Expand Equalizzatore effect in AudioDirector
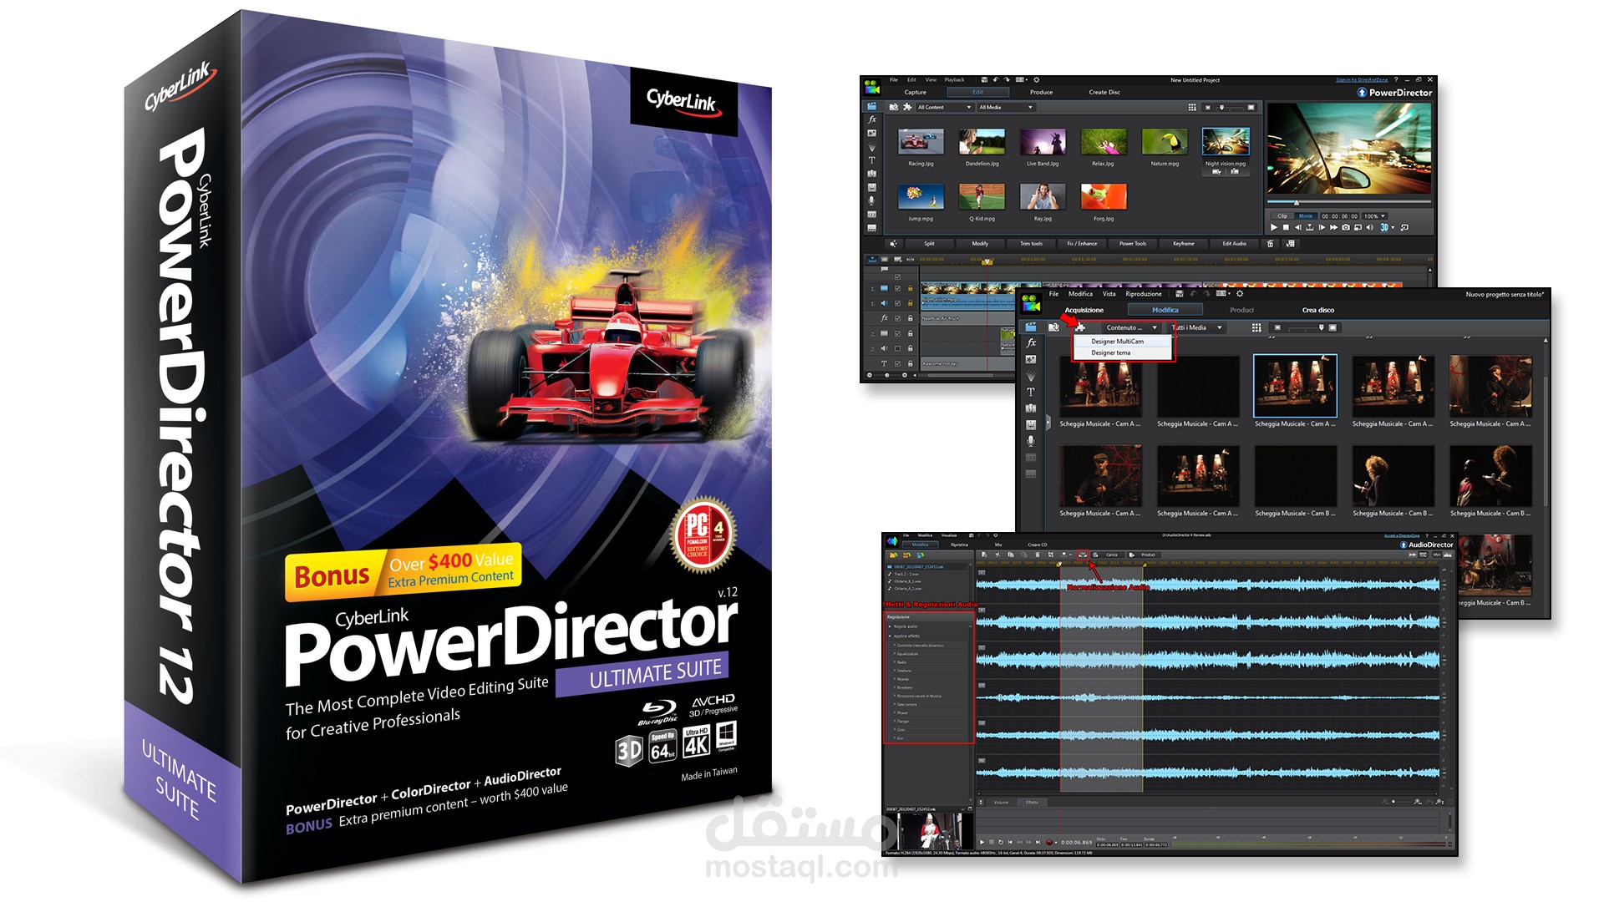The height and width of the screenshot is (902, 1604). point(895,654)
